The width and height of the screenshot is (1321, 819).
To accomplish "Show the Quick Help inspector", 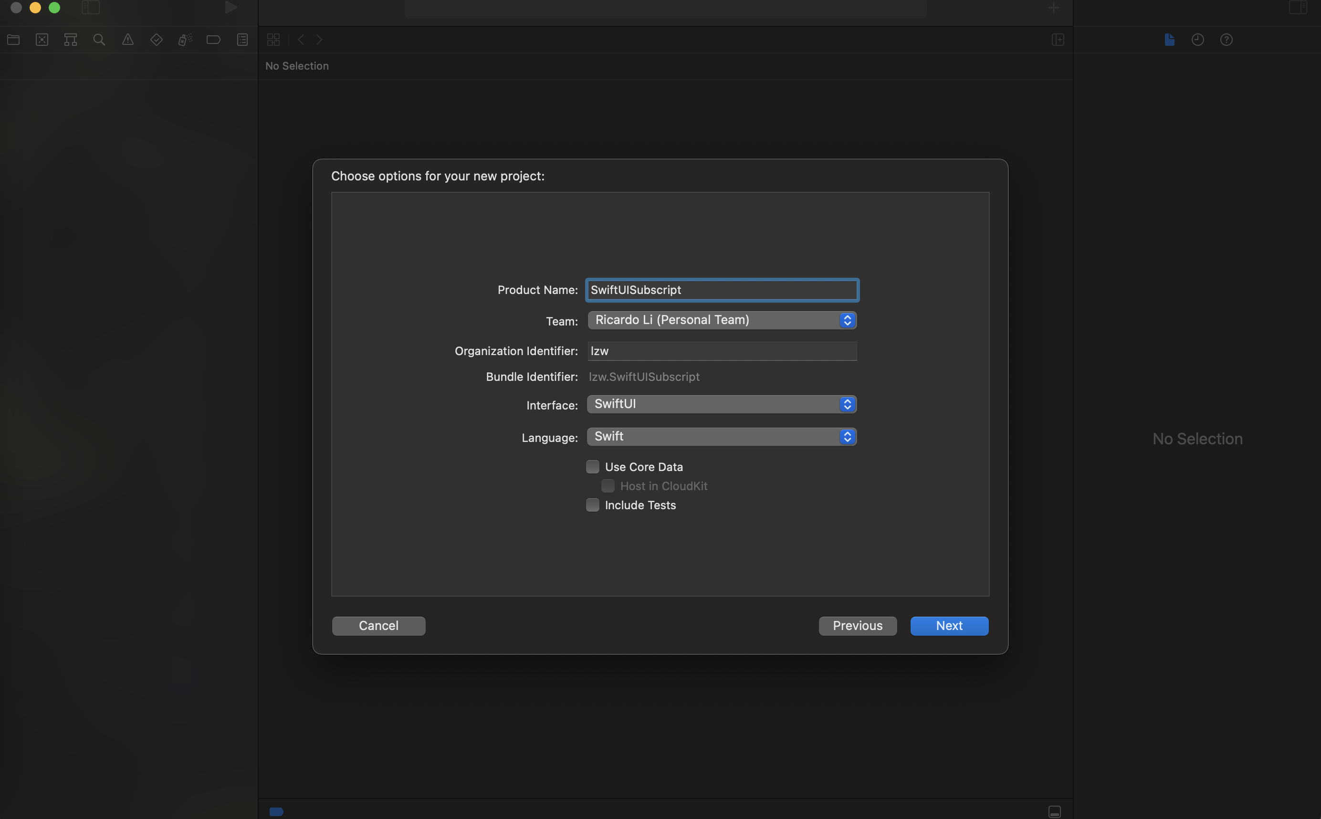I will point(1226,40).
